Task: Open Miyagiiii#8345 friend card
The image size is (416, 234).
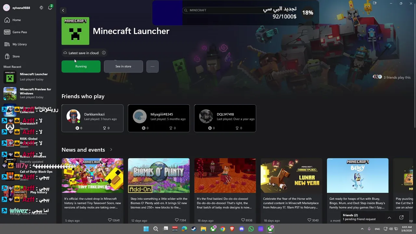Action: click(159, 118)
